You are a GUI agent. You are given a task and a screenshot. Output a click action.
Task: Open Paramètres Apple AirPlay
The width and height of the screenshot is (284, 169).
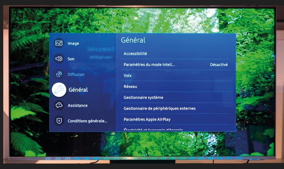[176, 119]
